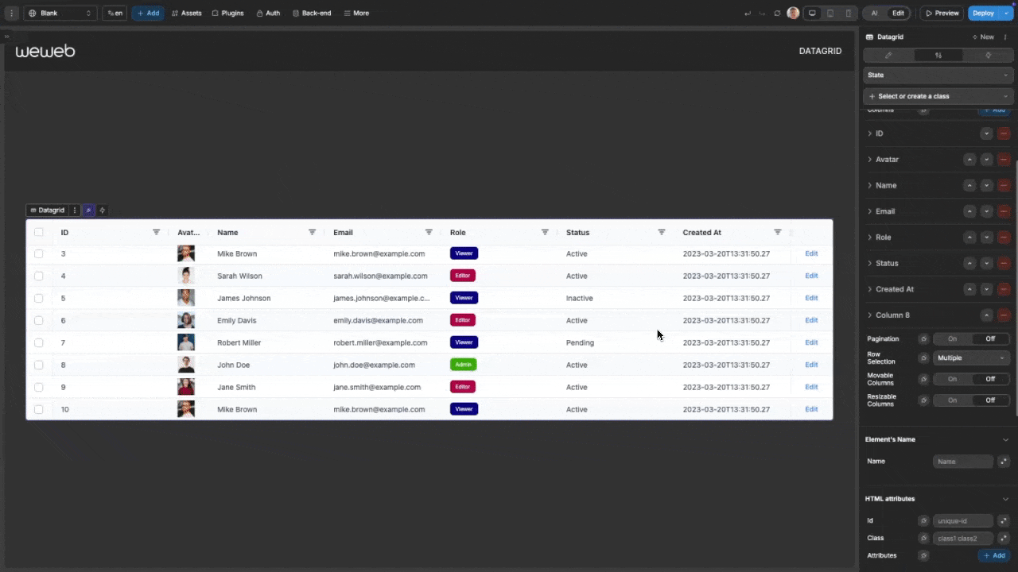Click the green Admin role badge
The height and width of the screenshot is (572, 1018).
tap(463, 365)
